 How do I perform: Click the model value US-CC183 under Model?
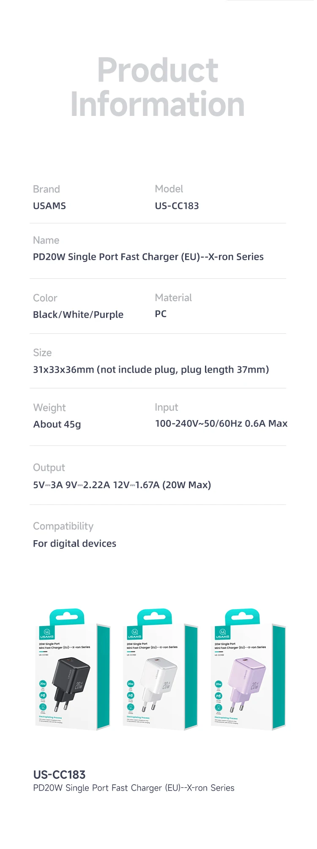click(177, 206)
